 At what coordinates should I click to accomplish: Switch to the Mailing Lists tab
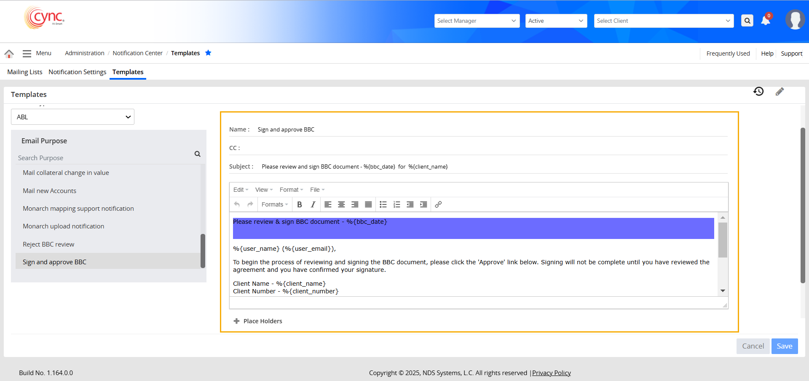(25, 72)
